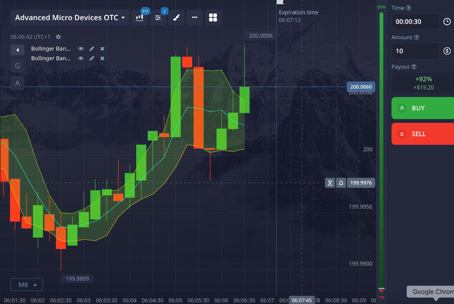The height and width of the screenshot is (304, 454).
Task: Click the 06:07:45 time axis marker
Action: pos(302,300)
